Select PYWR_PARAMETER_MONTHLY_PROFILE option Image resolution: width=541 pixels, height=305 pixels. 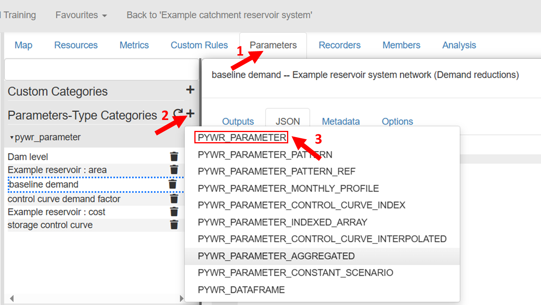coord(288,189)
